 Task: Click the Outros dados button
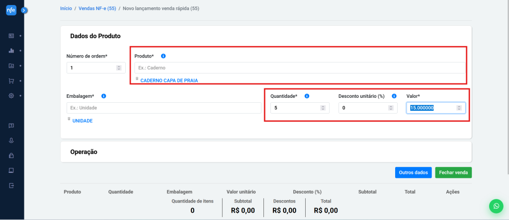pos(413,172)
